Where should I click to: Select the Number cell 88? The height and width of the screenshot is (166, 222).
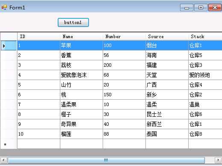pos(124,134)
